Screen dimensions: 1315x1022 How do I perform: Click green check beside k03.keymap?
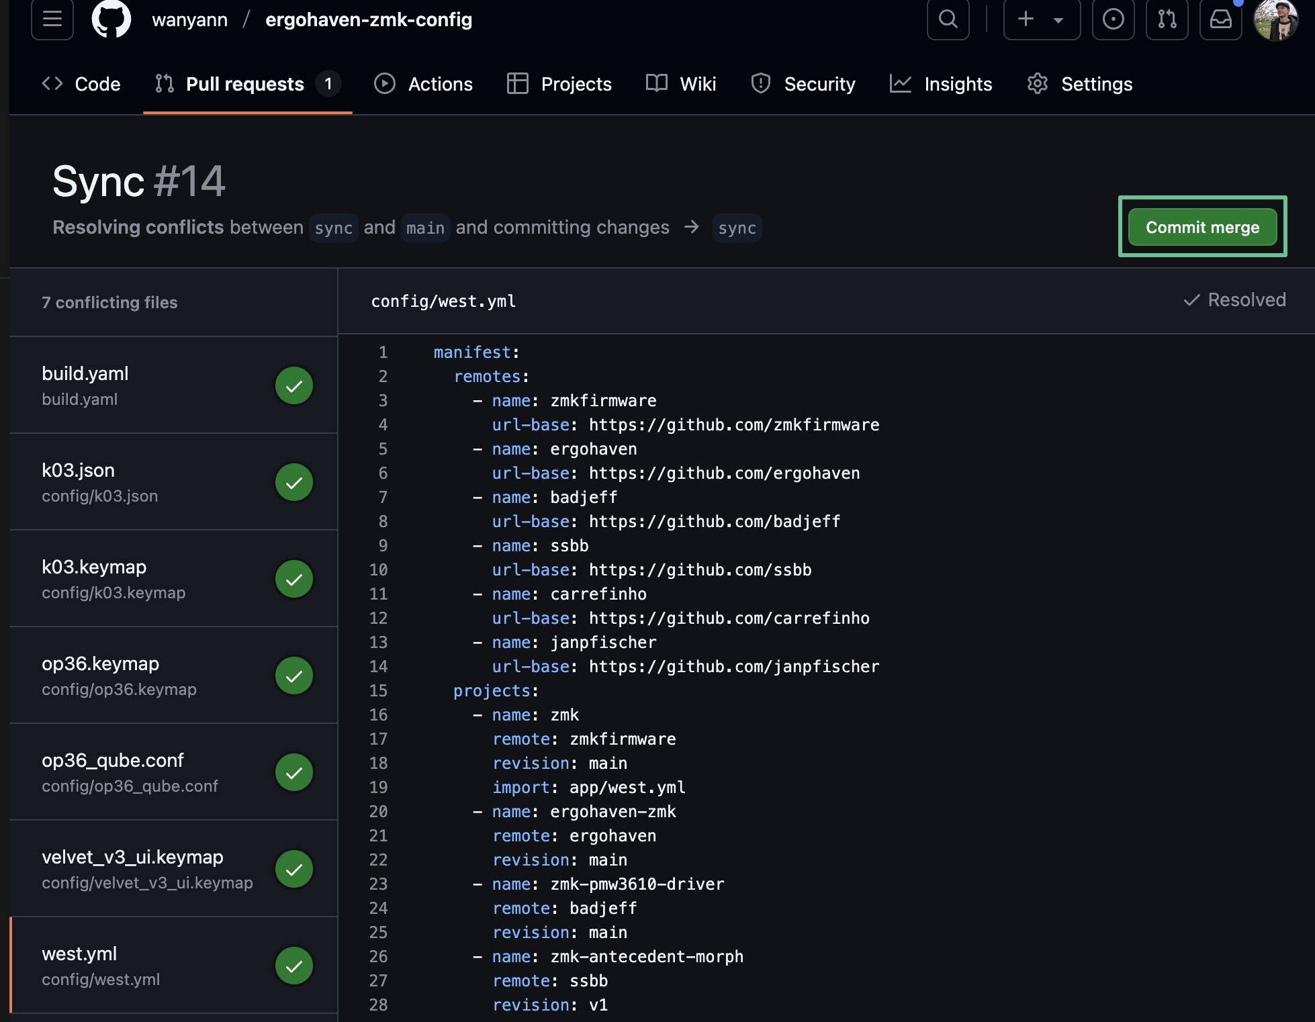click(x=294, y=579)
